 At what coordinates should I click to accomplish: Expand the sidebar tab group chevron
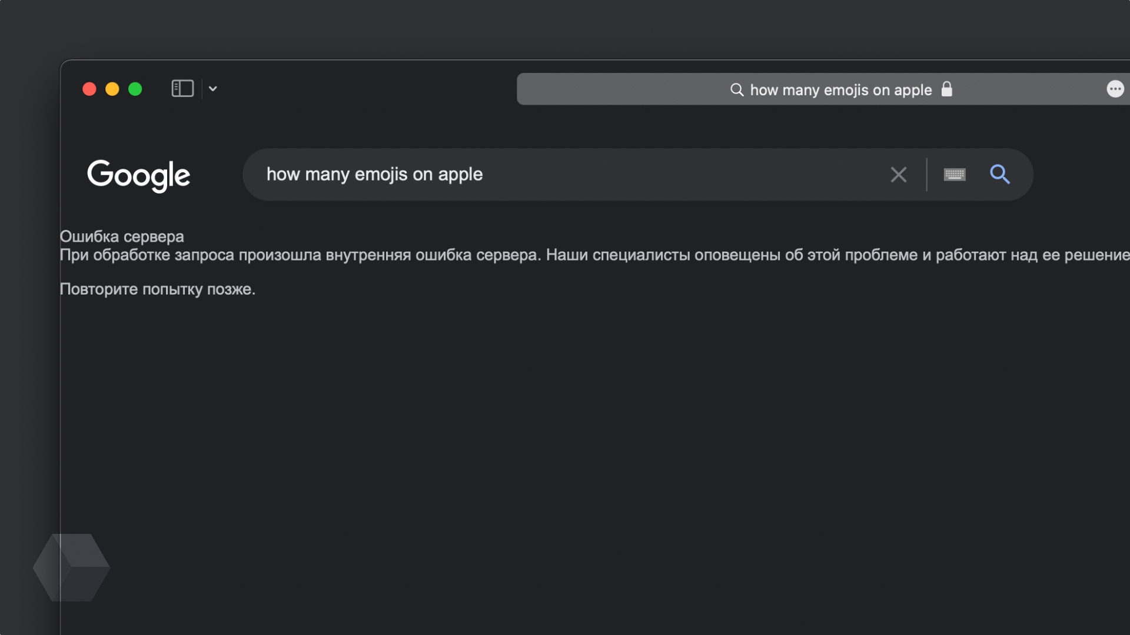pyautogui.click(x=213, y=89)
